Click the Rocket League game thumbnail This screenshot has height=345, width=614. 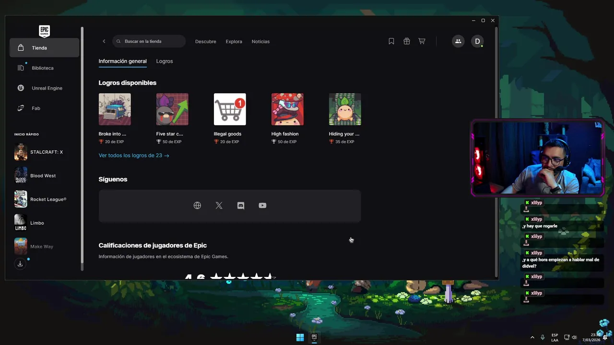pyautogui.click(x=21, y=199)
